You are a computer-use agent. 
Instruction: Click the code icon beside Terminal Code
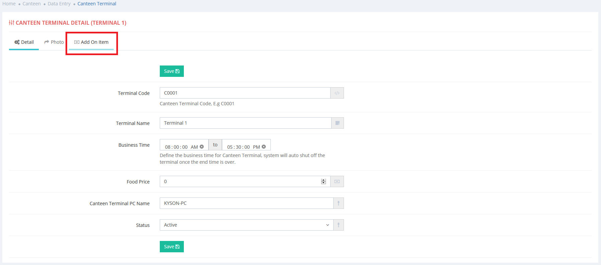(337, 93)
